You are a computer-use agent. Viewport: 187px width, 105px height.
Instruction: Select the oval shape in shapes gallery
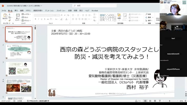(x=113, y=15)
